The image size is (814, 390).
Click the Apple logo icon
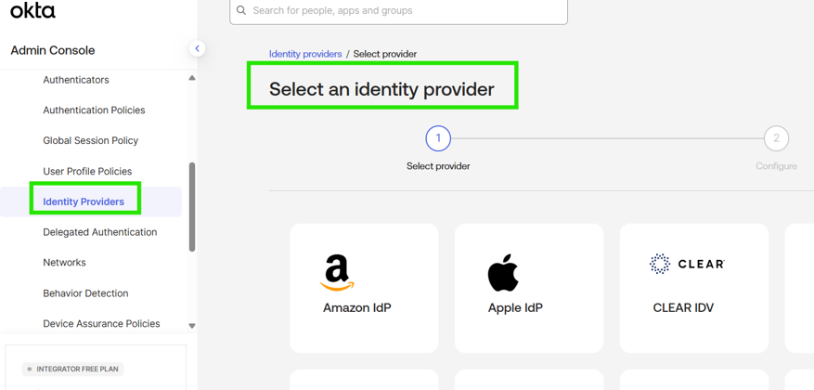503,273
